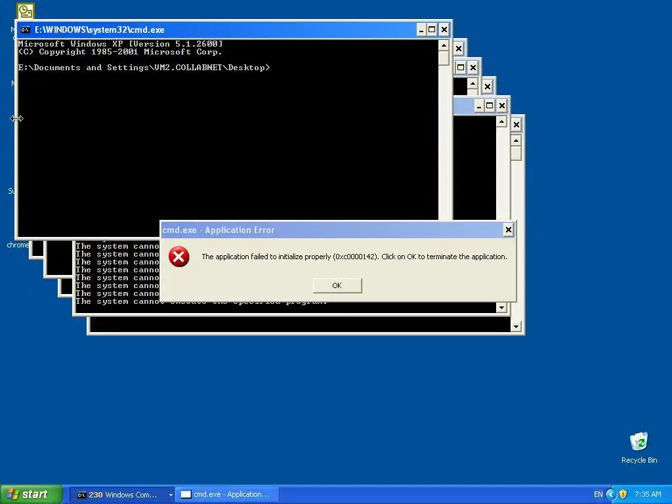Click scroll down arrow of window listing 'The system cannot'
The width and height of the screenshot is (672, 504).
pyautogui.click(x=501, y=307)
